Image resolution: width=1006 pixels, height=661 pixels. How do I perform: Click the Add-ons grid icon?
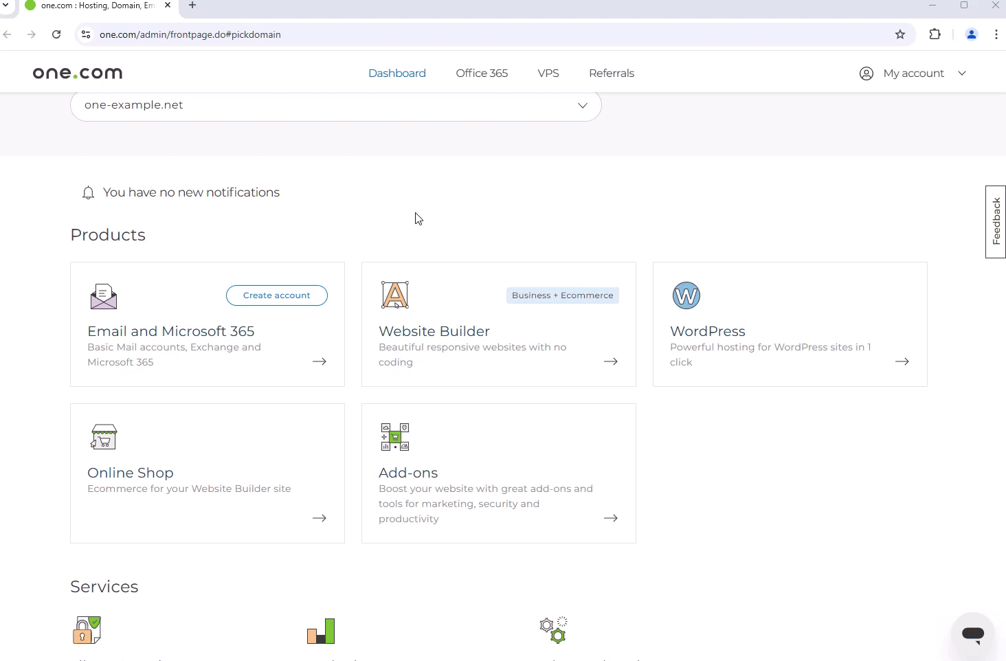[x=395, y=437]
